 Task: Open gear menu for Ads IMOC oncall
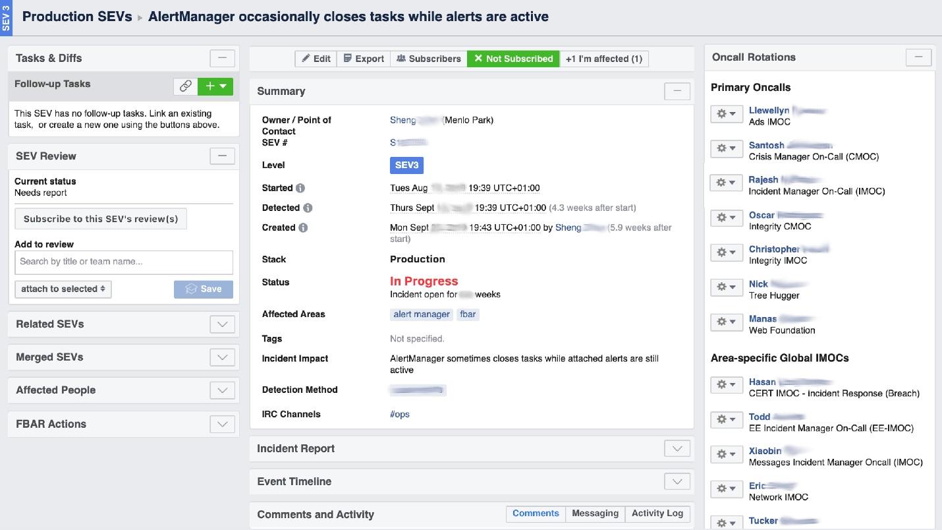point(726,113)
